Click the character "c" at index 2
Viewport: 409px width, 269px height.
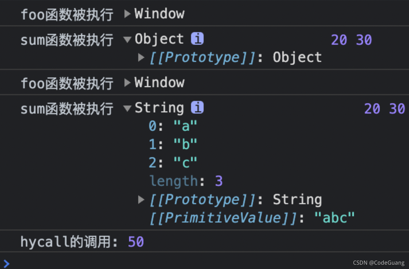185,162
